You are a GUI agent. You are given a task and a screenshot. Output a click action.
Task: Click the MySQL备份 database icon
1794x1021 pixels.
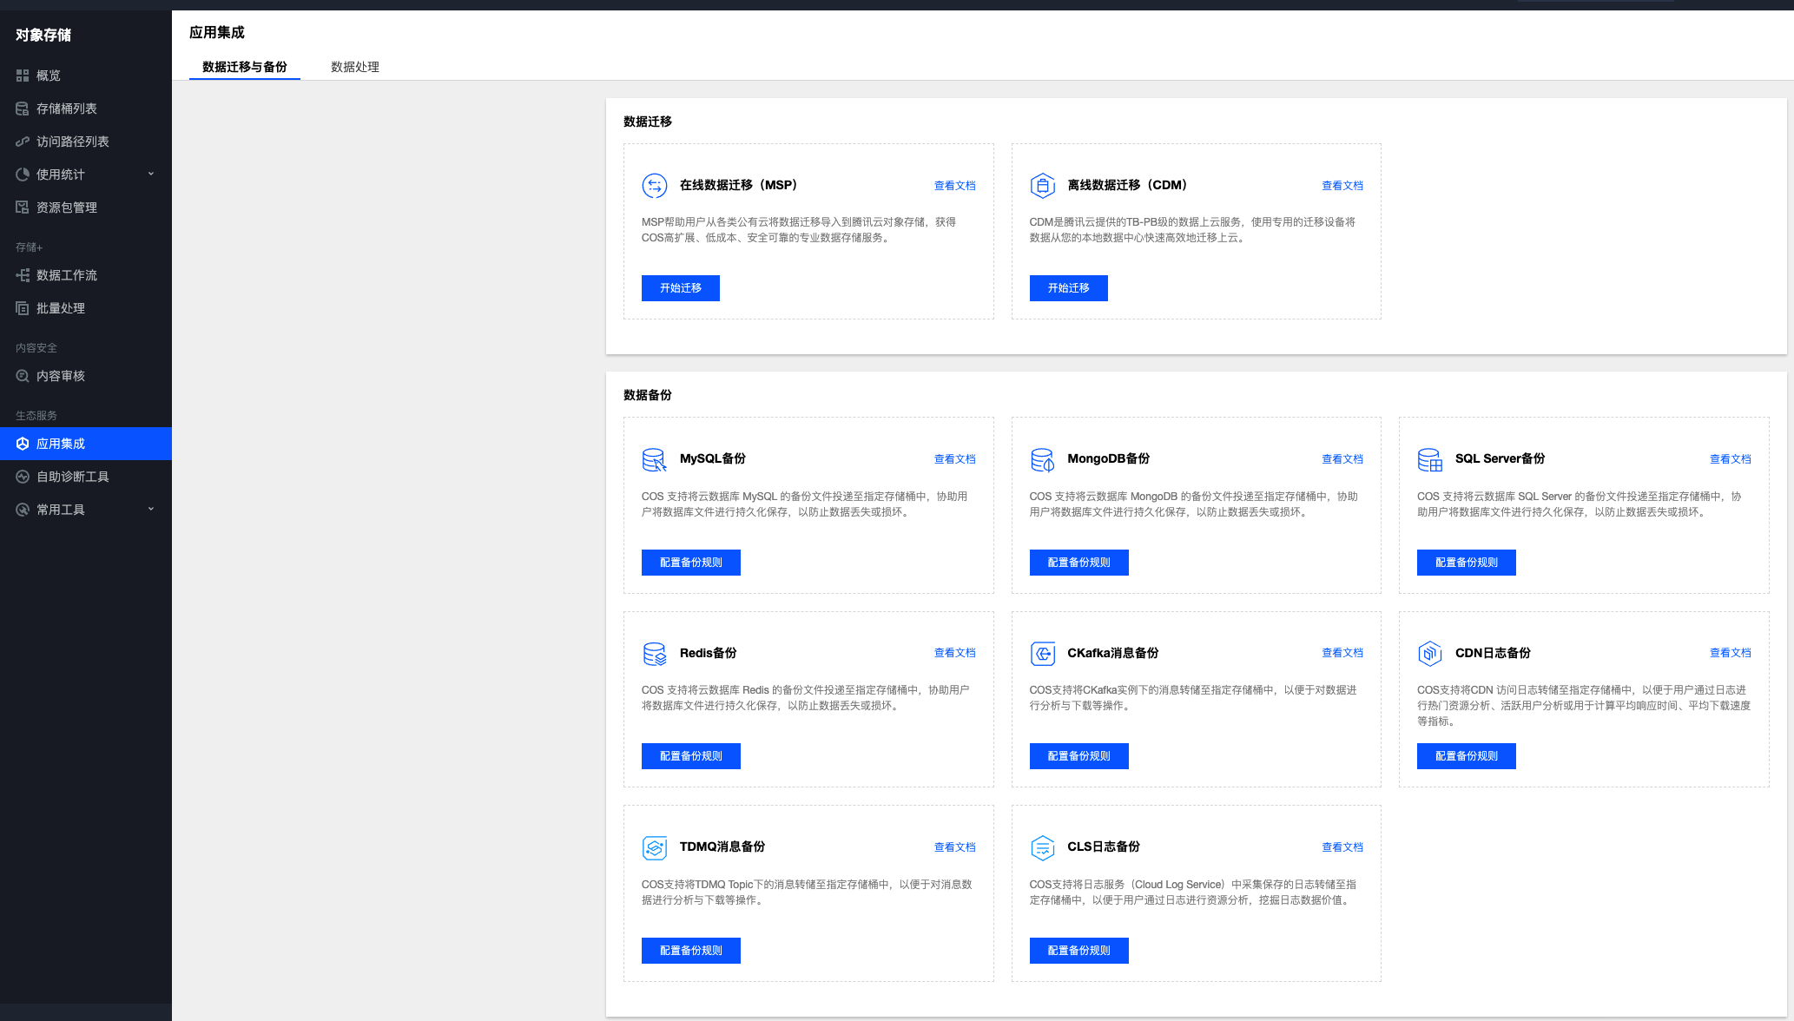(654, 459)
